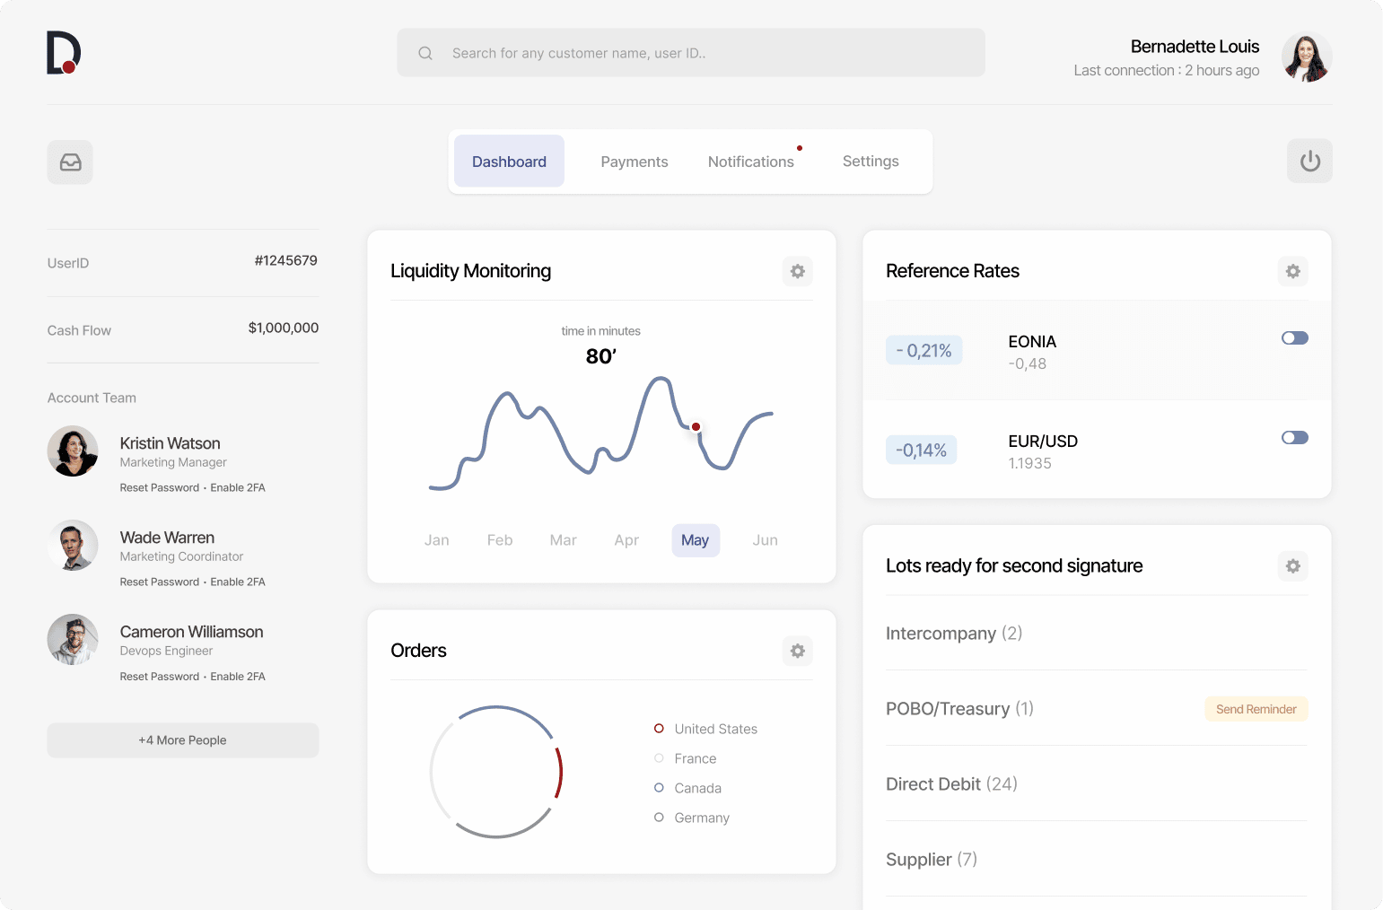Screen dimensions: 1383x910
Task: Click the red data point on liquidity chart
Action: [x=696, y=426]
